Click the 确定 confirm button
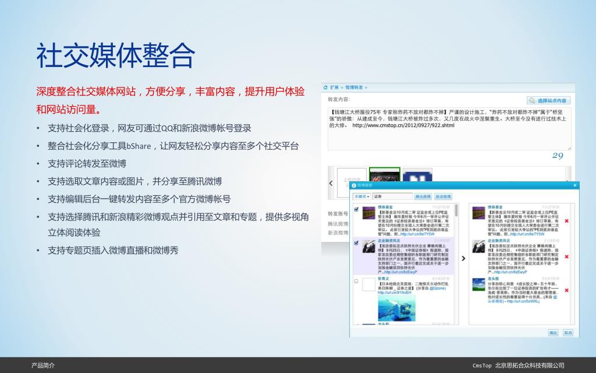The image size is (596, 373). click(553, 333)
